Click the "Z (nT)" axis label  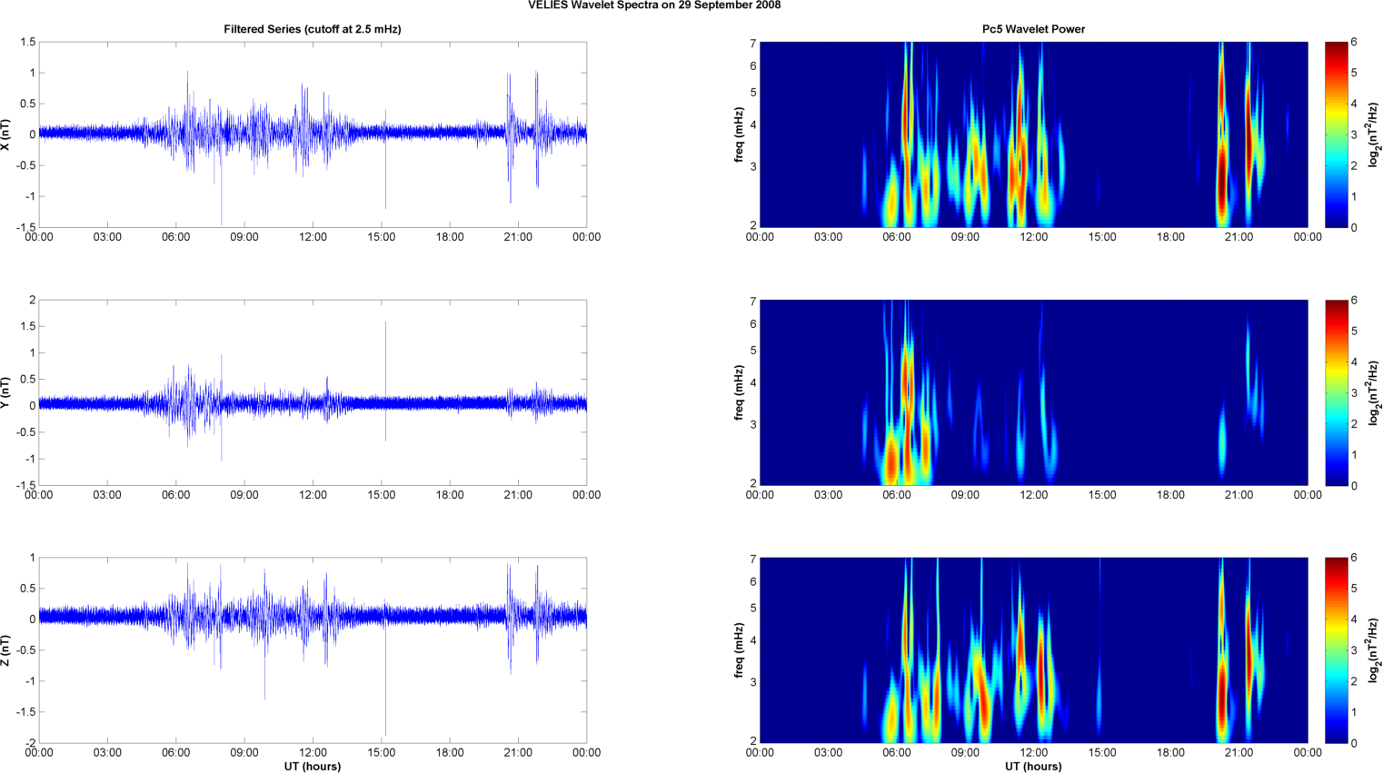(x=5, y=650)
